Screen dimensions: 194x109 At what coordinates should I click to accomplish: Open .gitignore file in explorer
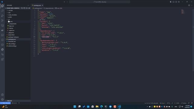tap(18, 33)
